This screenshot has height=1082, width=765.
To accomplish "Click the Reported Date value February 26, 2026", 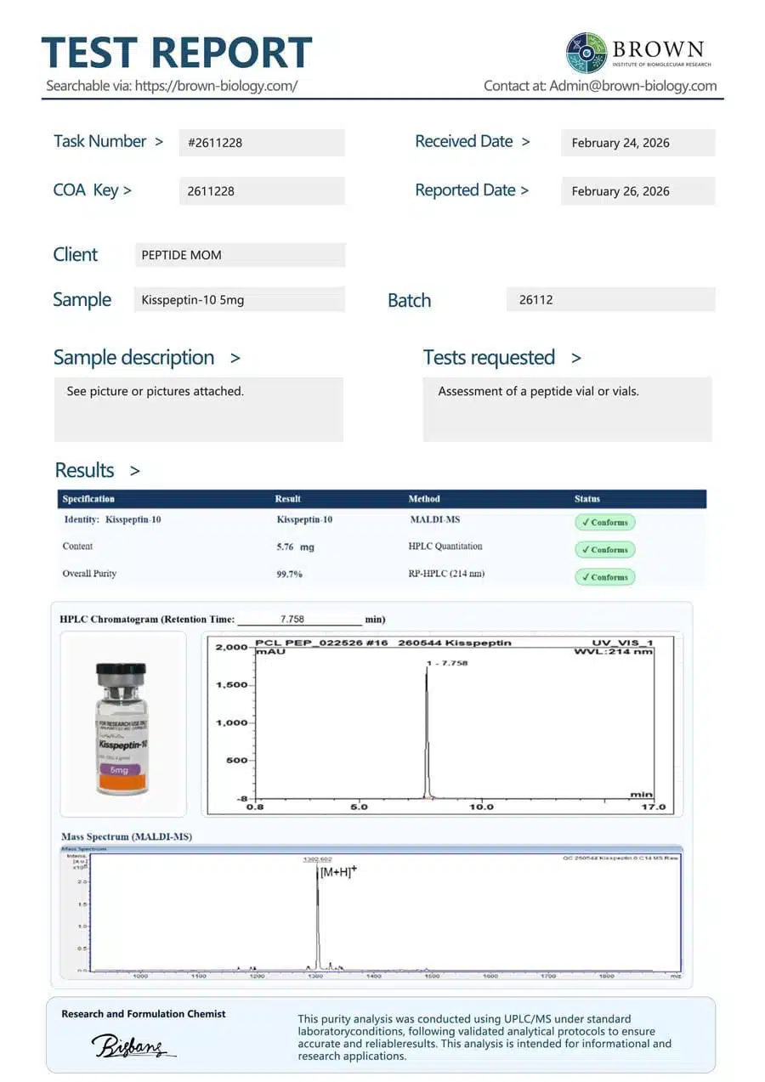I will [638, 191].
